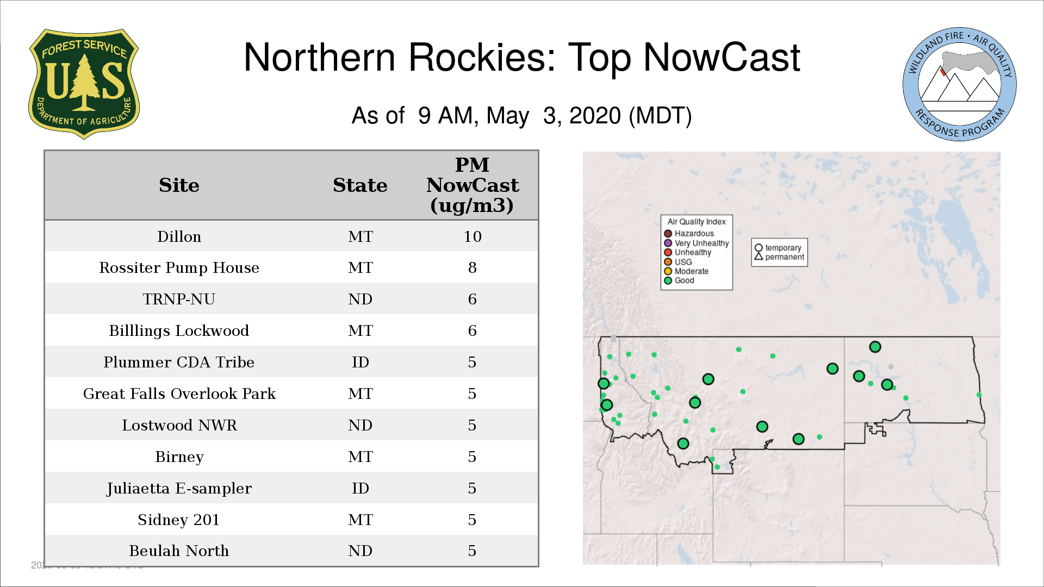
Task: Click the Good green legend circle
Action: point(668,280)
